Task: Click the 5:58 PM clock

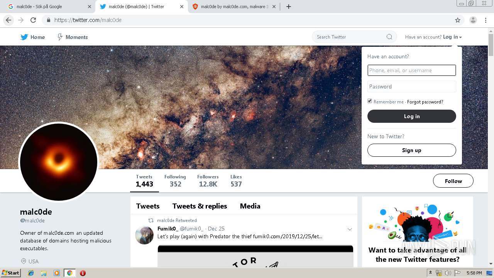Action: tap(474, 273)
